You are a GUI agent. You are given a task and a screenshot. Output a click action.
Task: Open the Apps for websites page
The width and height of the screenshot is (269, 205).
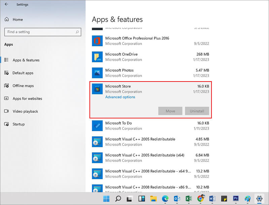tap(27, 99)
